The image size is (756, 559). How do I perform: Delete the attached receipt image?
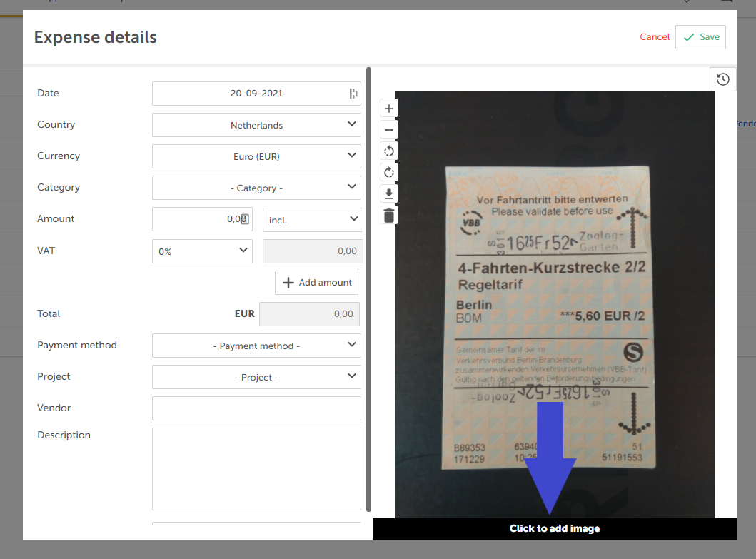click(x=388, y=215)
